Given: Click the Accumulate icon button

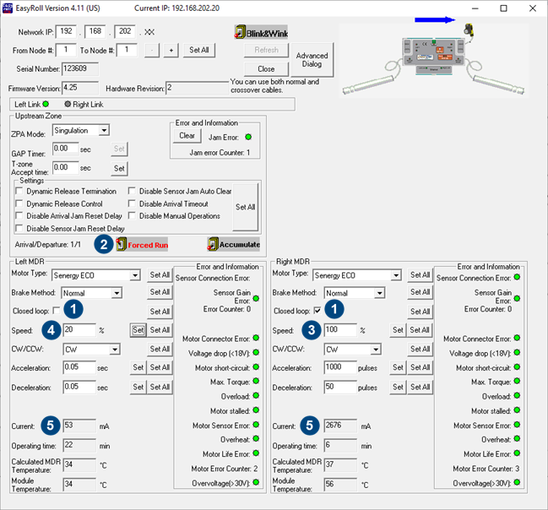Looking at the screenshot, I should (x=233, y=244).
